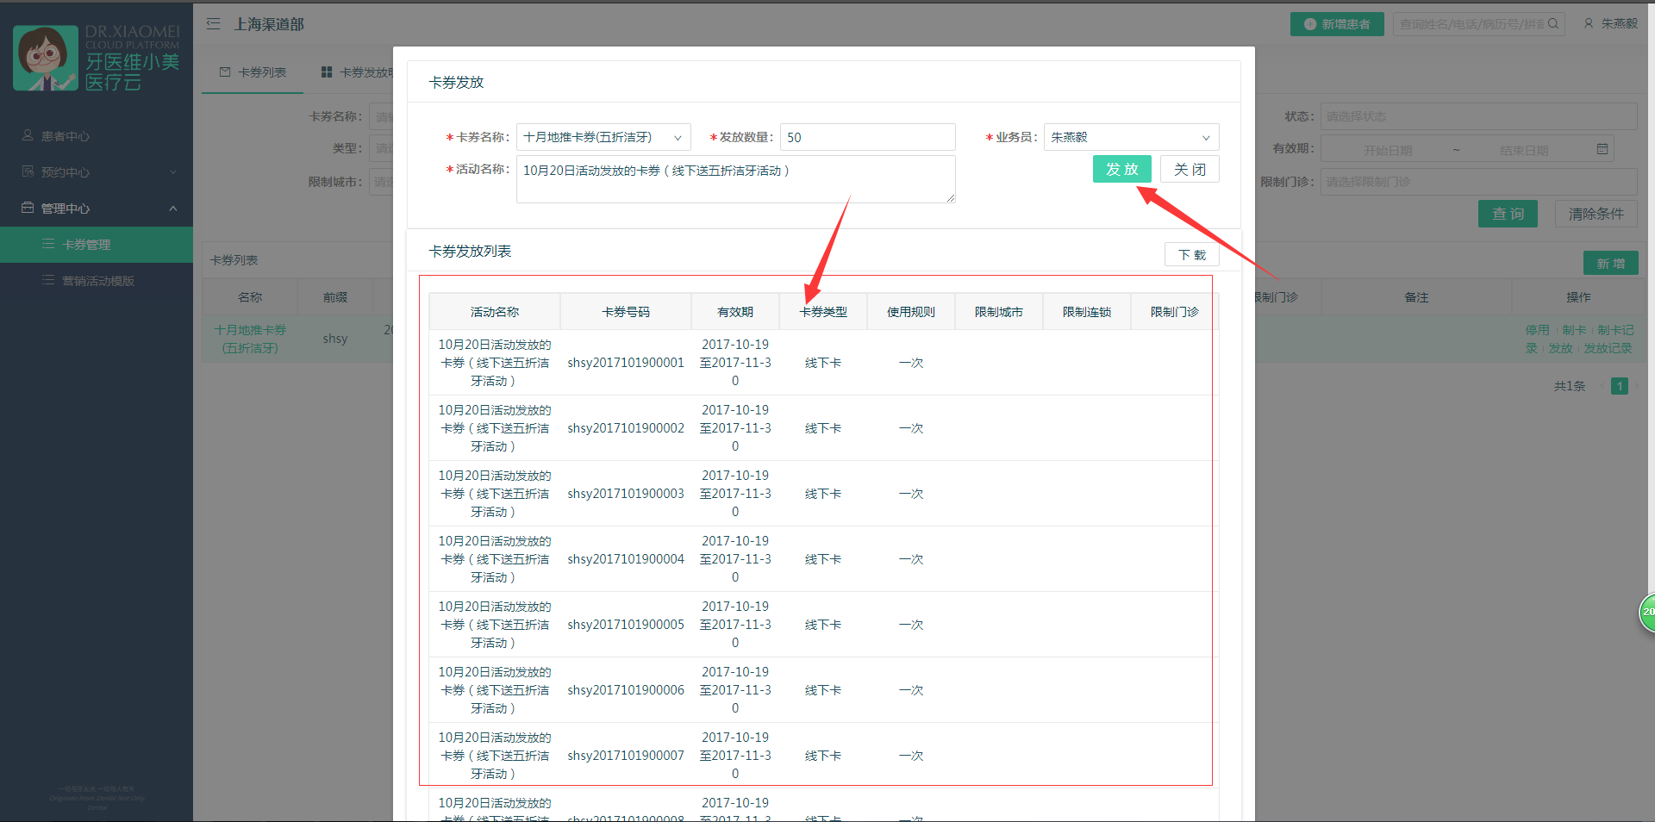The height and width of the screenshot is (822, 1655).
Task: Switch to the 卡券列表 tab
Action: click(253, 72)
